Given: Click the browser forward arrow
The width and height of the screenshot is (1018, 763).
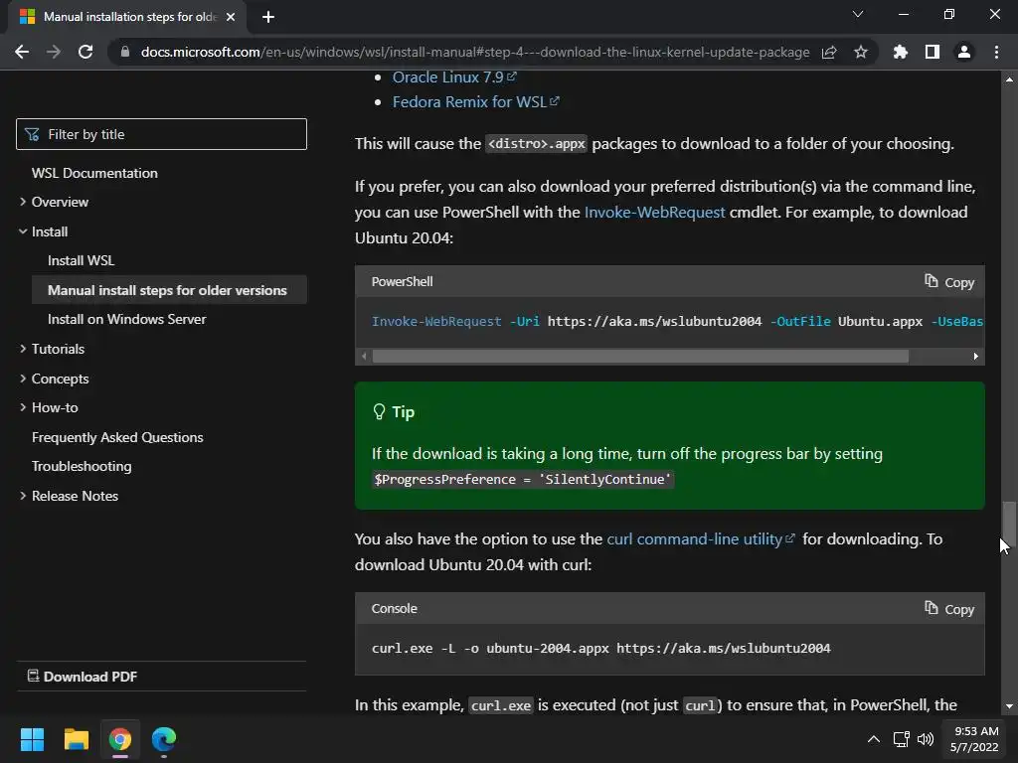Looking at the screenshot, I should coord(54,52).
